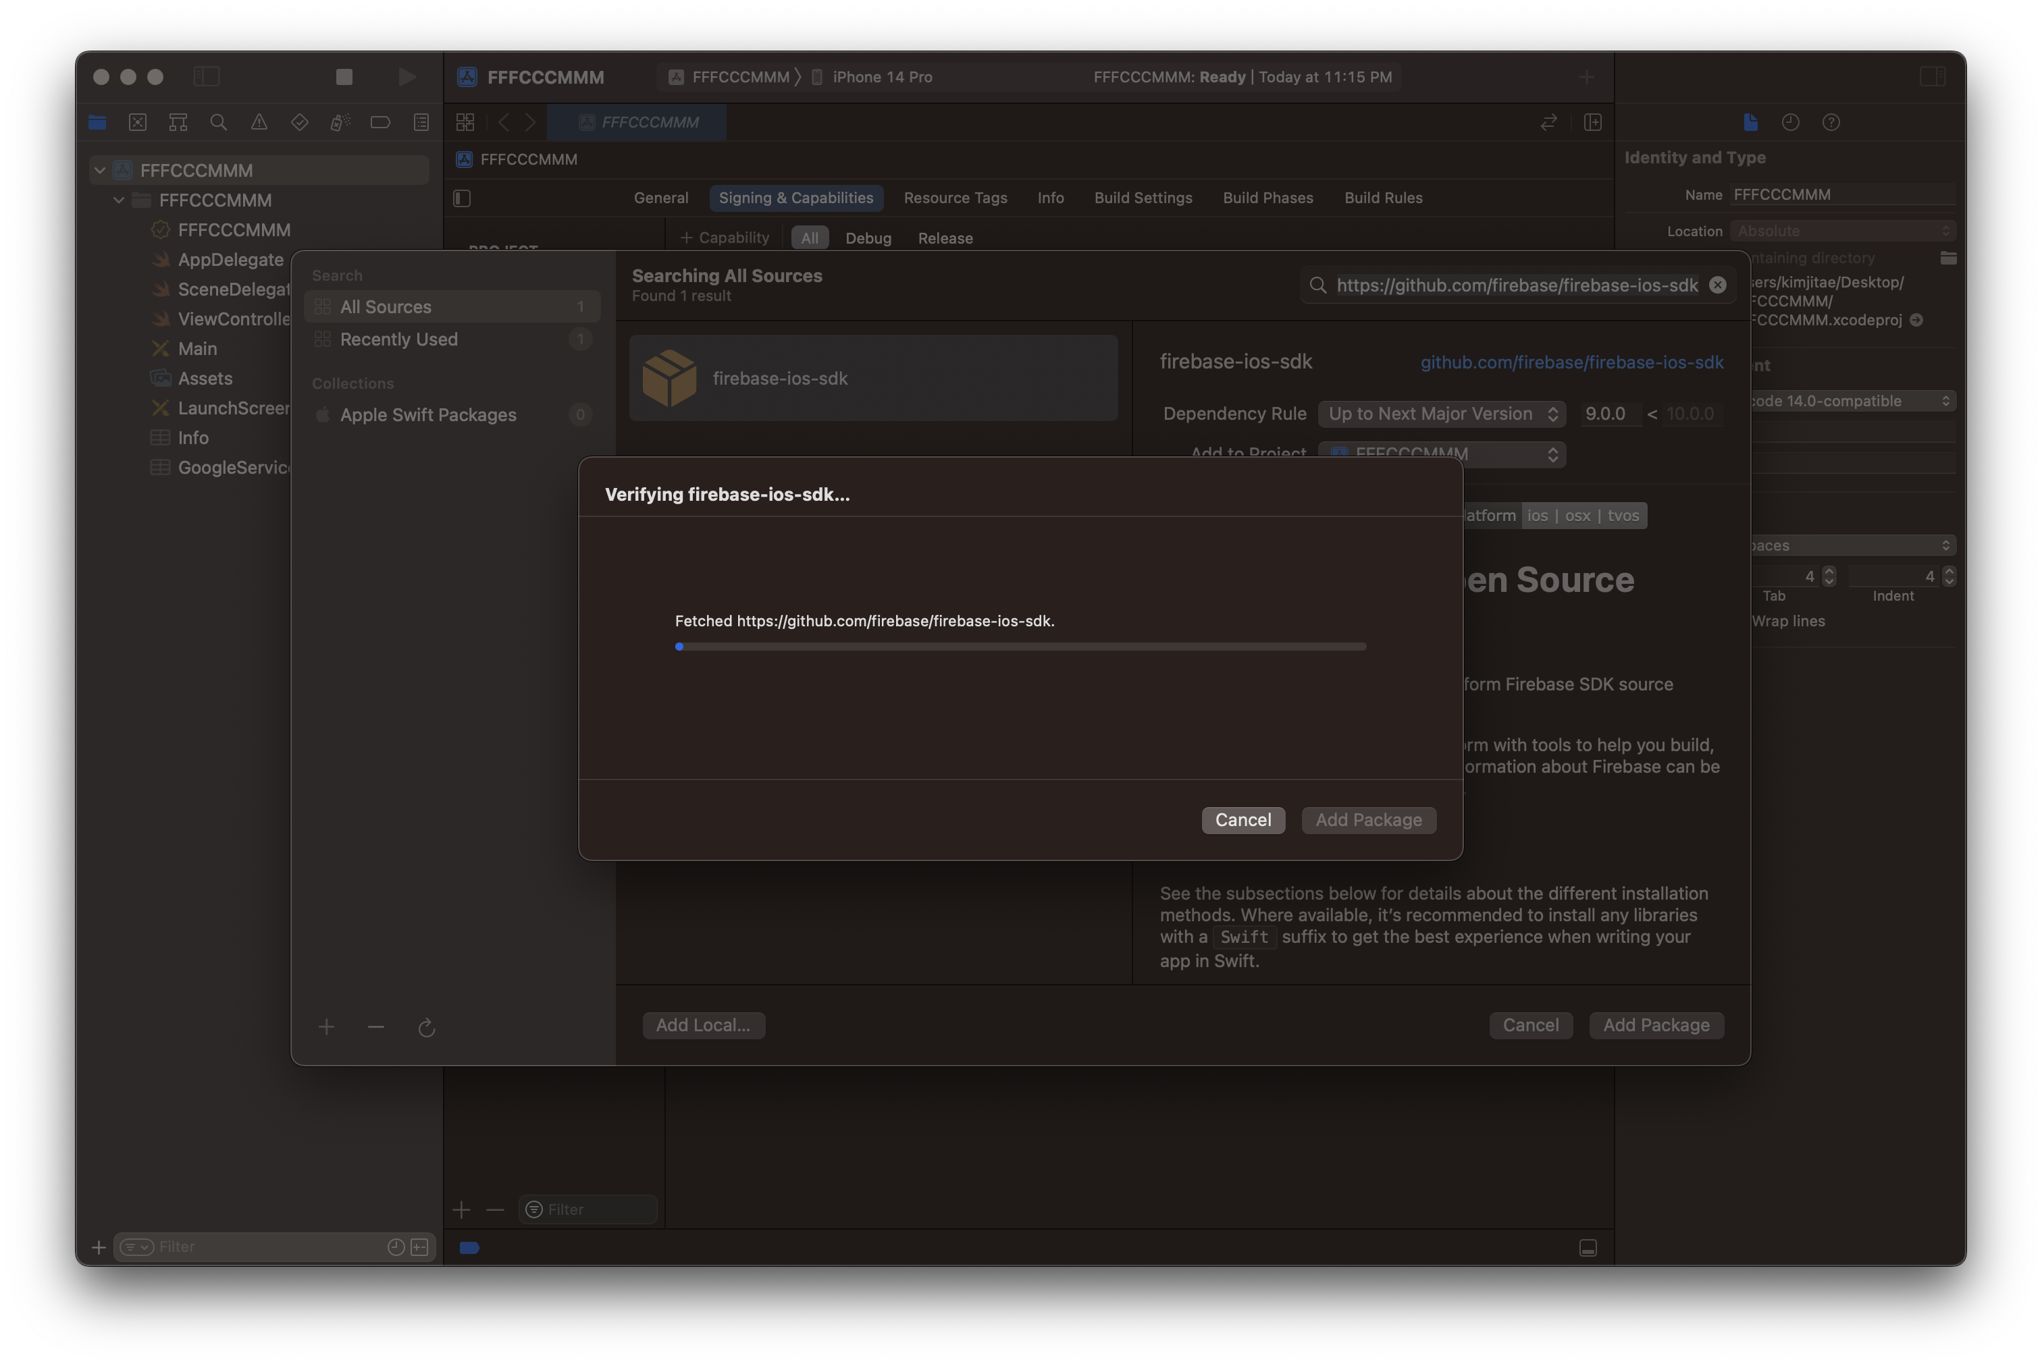
Task: Open Add to Project dropdown
Action: [x=1442, y=454]
